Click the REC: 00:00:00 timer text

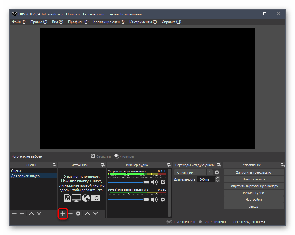pos(215,222)
